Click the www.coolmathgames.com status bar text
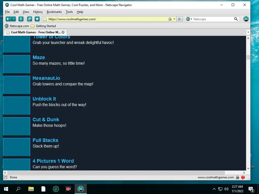 pyautogui.click(x=216, y=177)
